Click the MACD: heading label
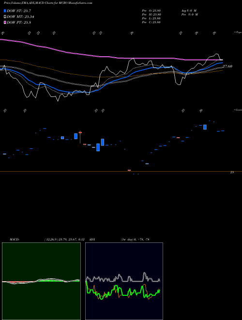The image size is (242, 320). click(15, 239)
